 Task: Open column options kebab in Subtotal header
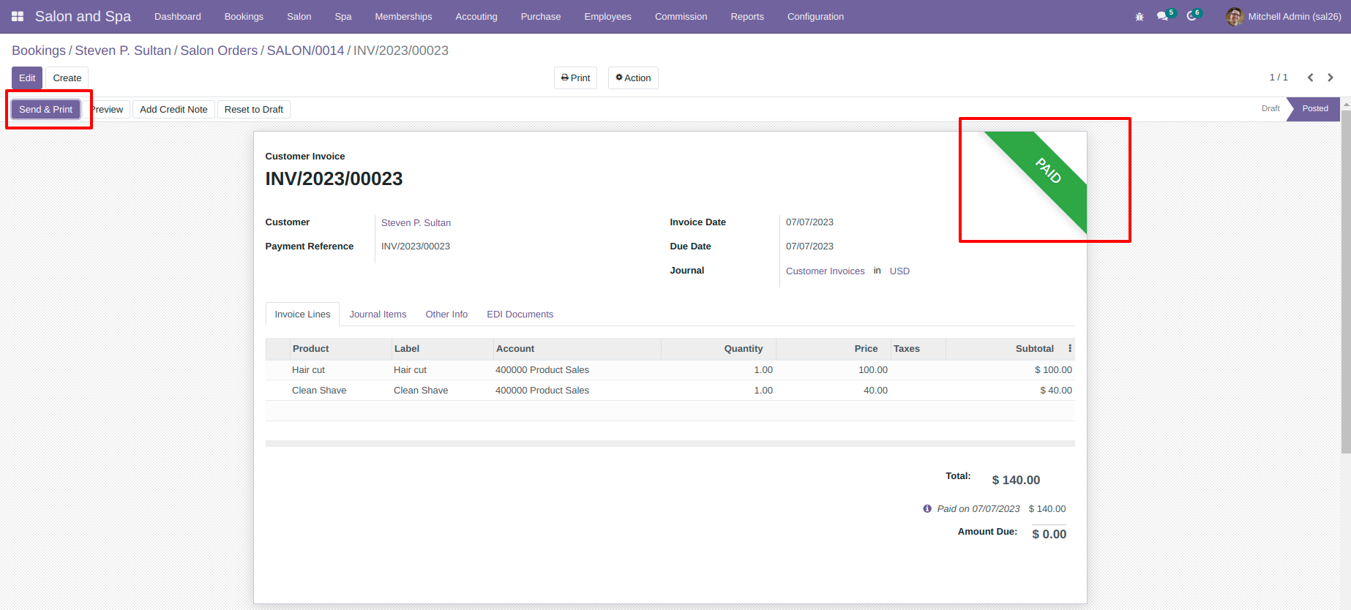click(1070, 348)
